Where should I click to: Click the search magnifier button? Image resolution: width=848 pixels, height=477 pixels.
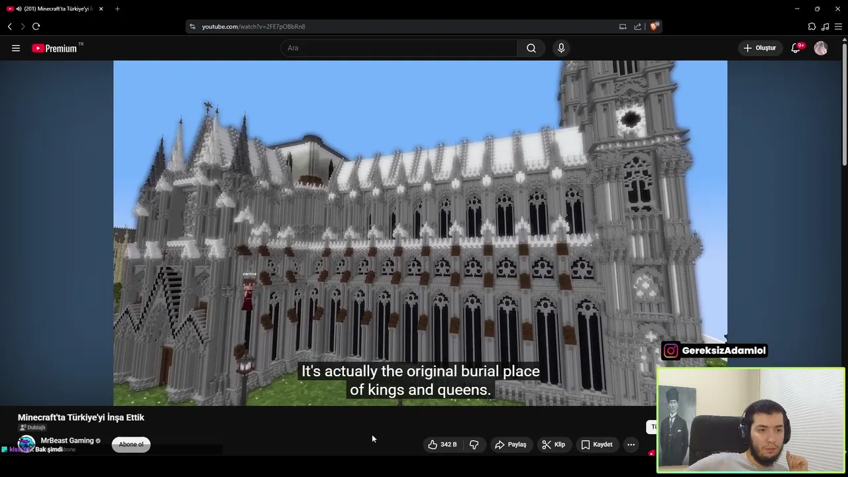tap(531, 48)
